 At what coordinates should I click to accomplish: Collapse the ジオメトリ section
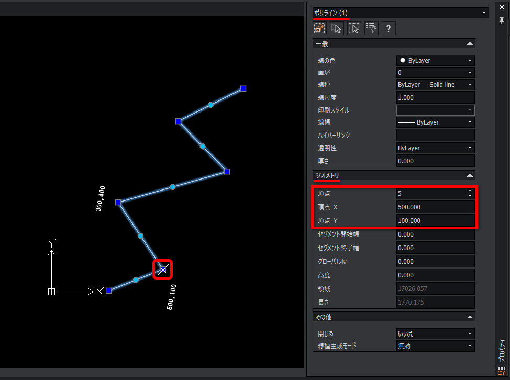tap(470, 175)
